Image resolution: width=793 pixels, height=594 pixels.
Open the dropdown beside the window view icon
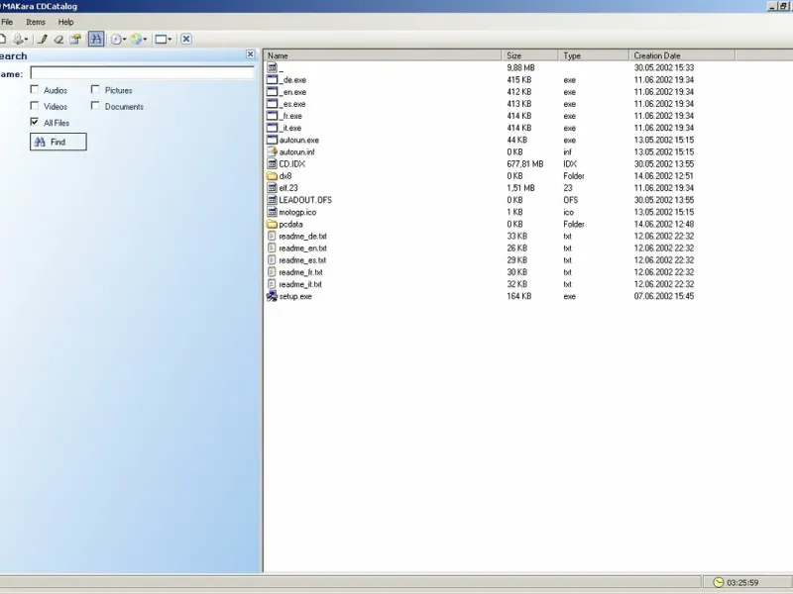pos(170,40)
